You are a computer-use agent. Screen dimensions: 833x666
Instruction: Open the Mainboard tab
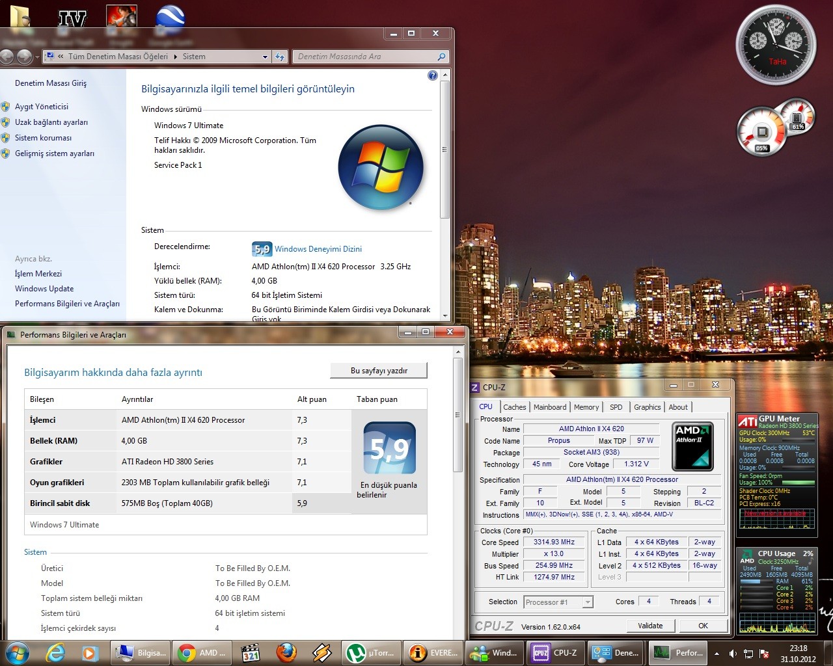tap(550, 407)
